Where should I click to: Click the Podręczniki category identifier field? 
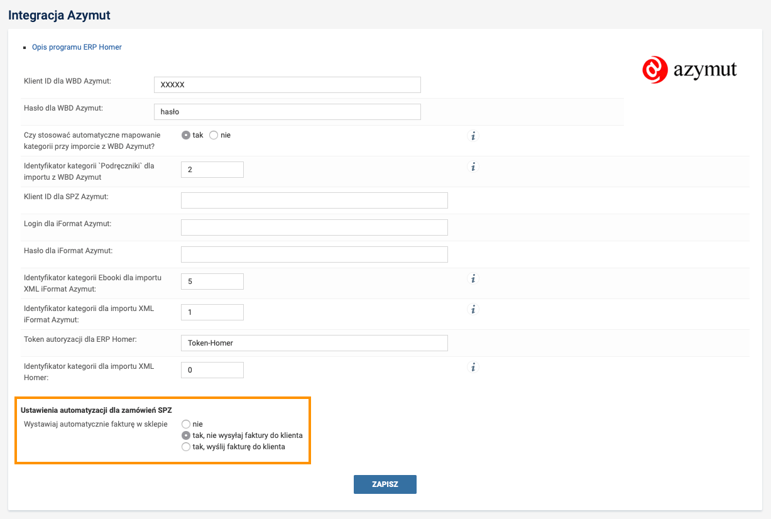(x=212, y=170)
